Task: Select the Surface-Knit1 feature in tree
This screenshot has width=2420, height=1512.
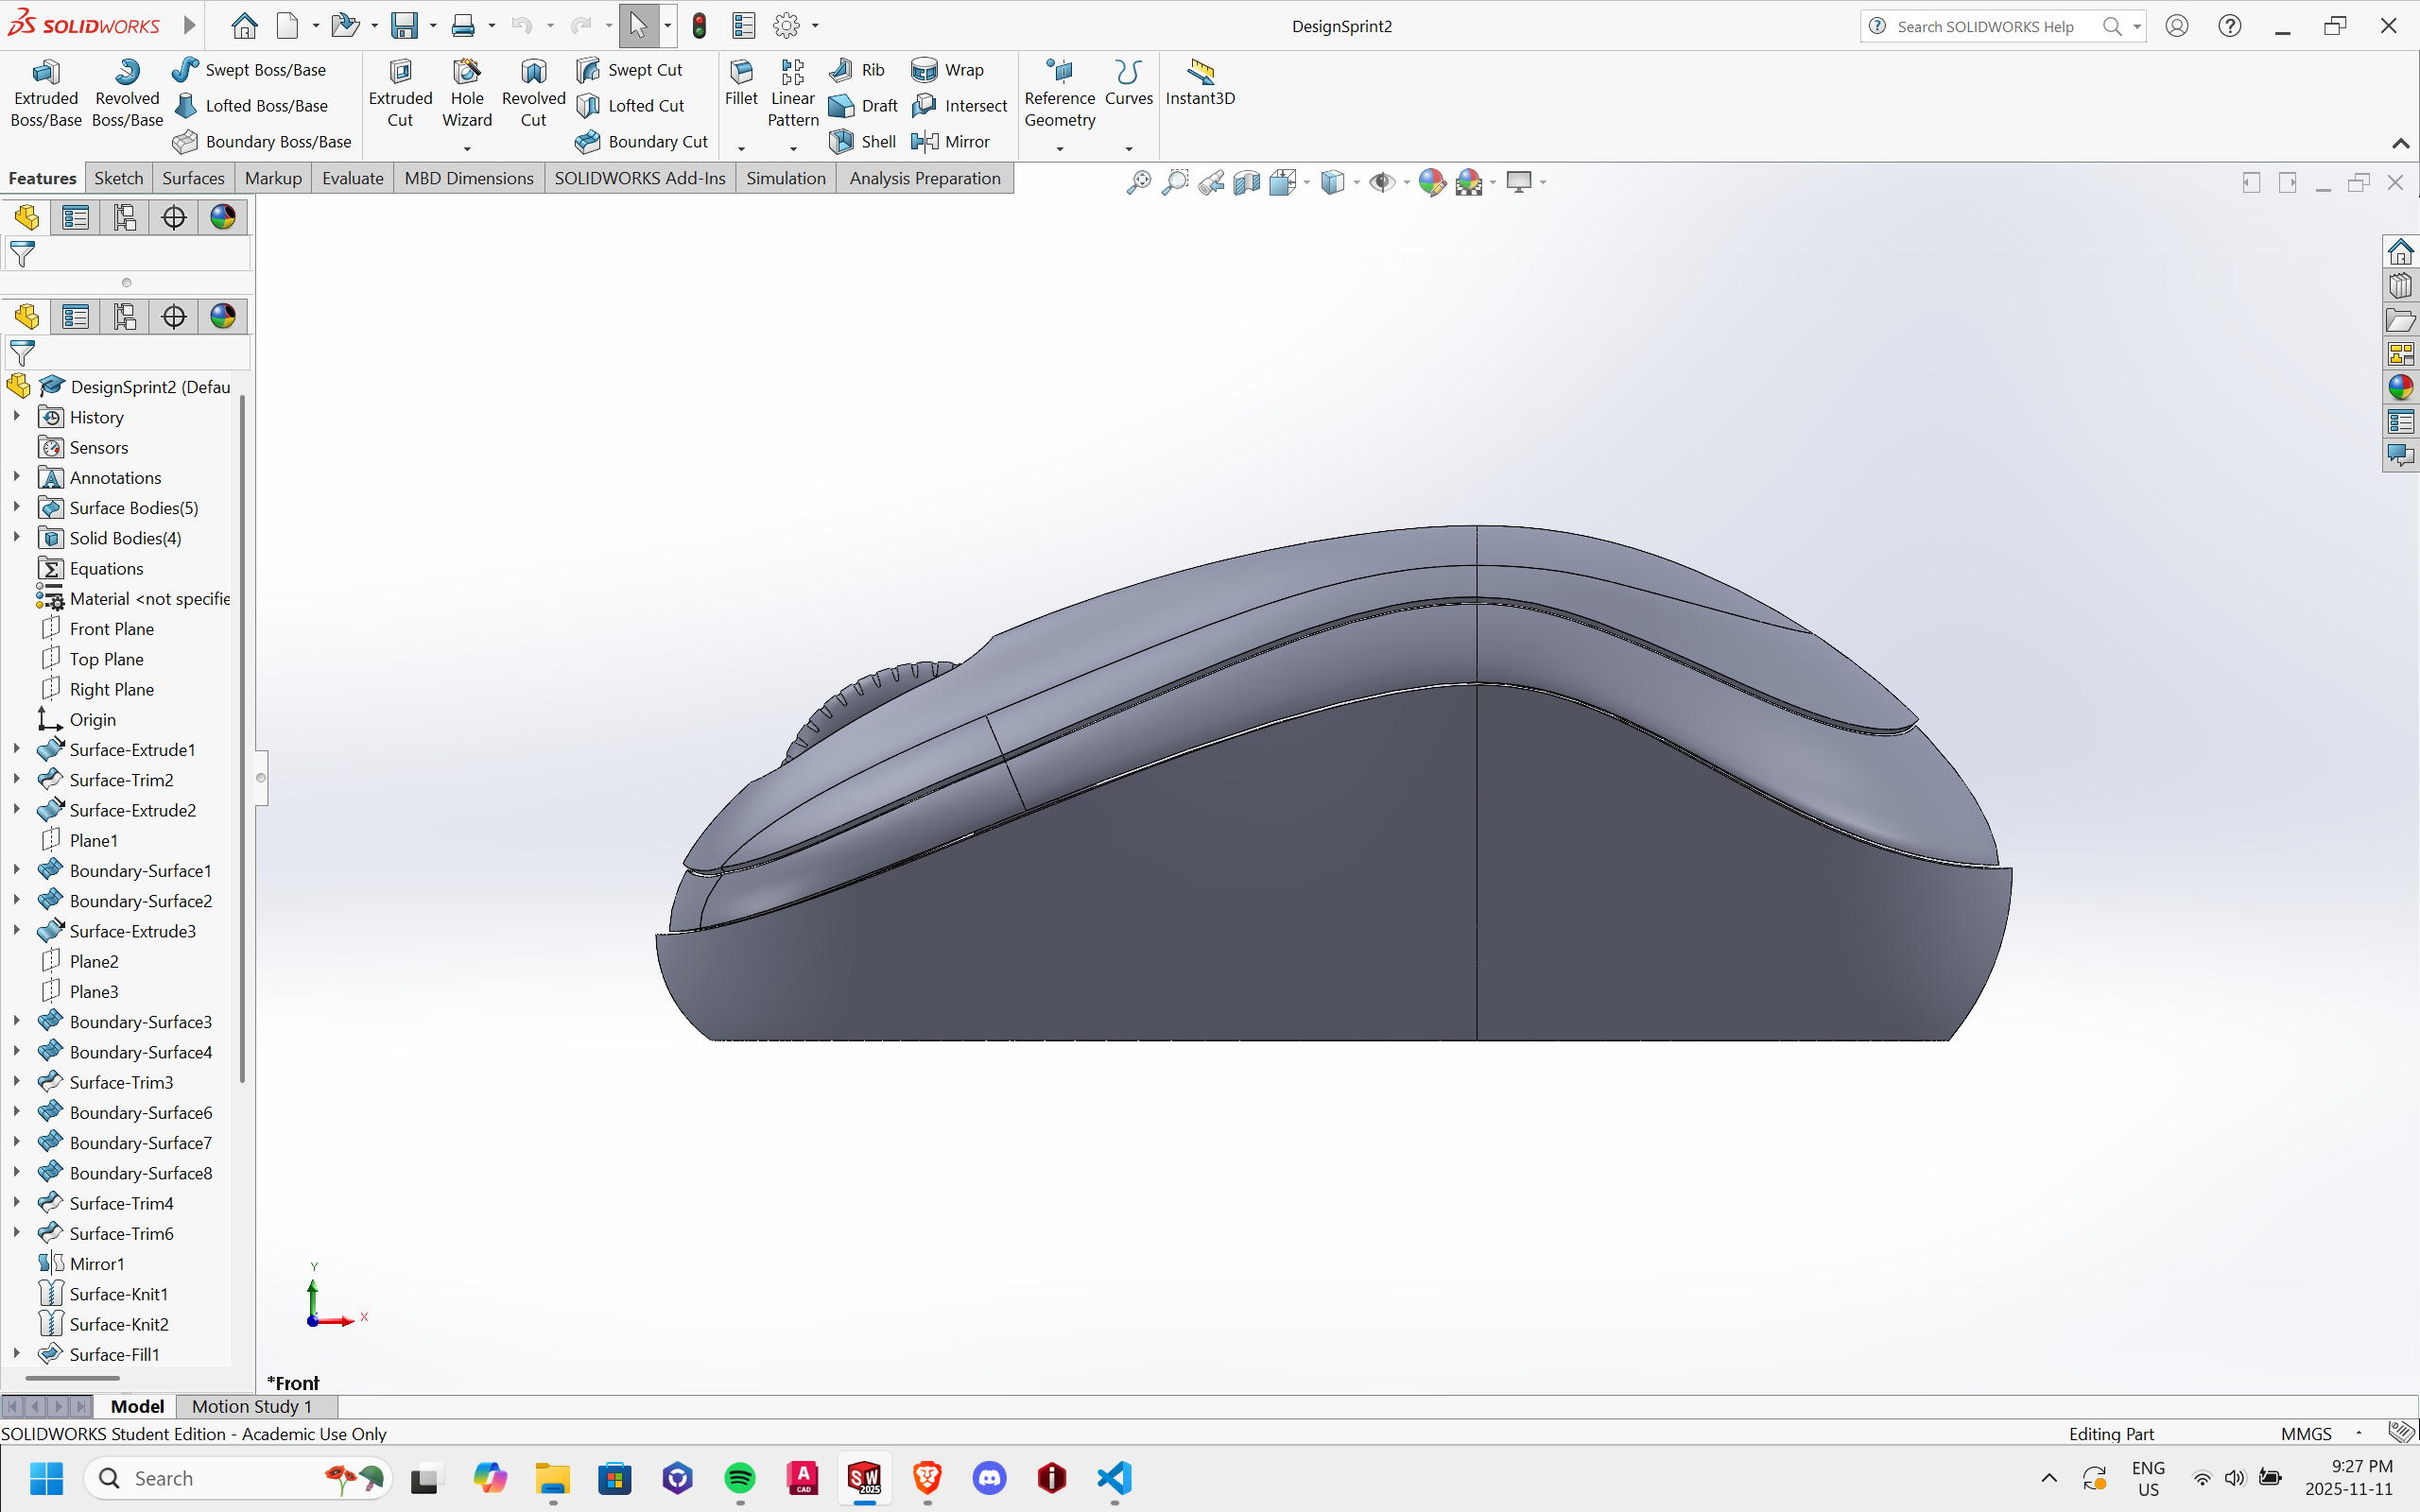Action: click(x=118, y=1294)
